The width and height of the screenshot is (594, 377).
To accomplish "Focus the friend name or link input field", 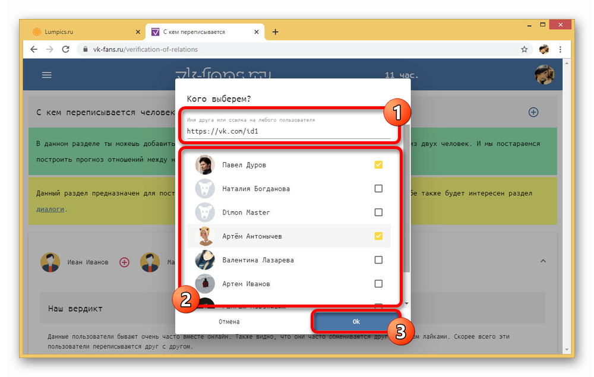I will (288, 131).
